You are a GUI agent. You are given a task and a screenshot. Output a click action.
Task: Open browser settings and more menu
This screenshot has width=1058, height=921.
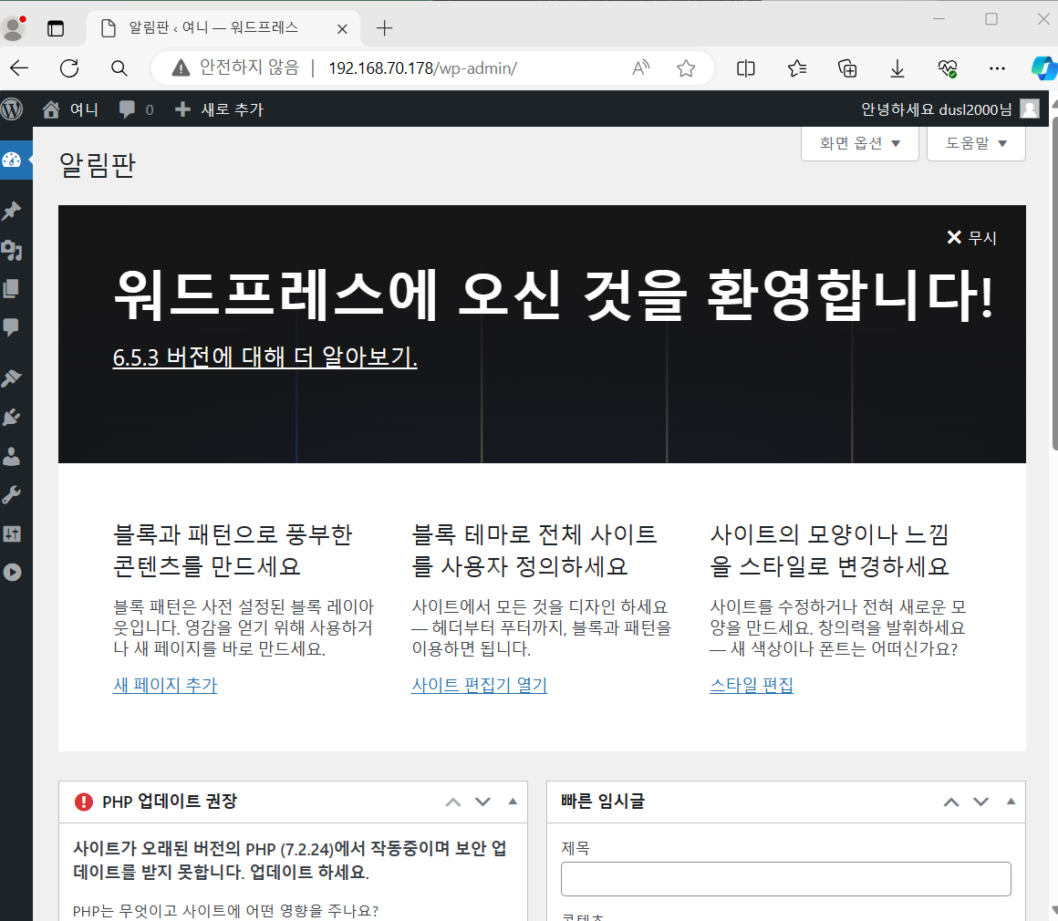coord(997,68)
